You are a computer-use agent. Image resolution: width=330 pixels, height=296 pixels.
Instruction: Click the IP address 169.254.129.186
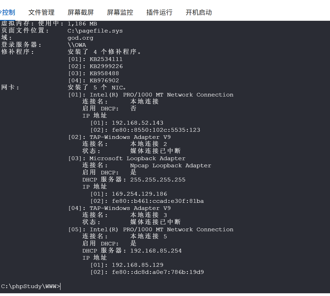[x=139, y=194]
